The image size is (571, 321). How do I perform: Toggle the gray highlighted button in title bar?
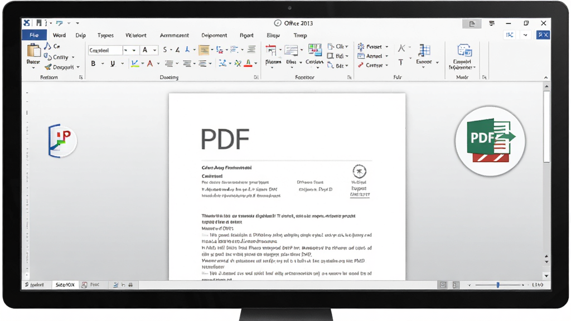pos(472,23)
